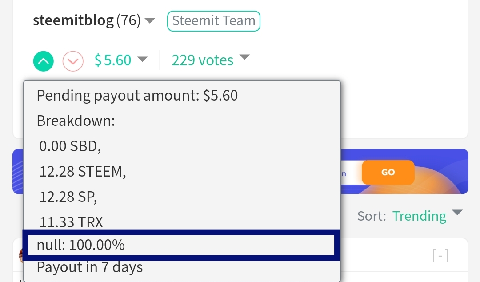This screenshot has width=480, height=282.
Task: Click the steemitblog author name
Action: 73,20
